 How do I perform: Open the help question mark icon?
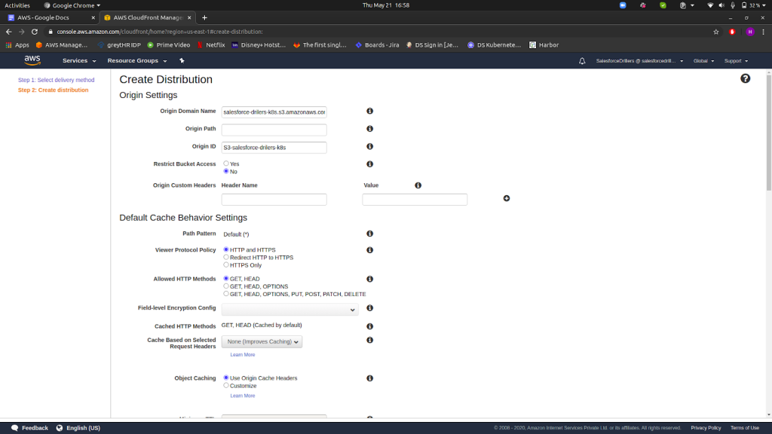pyautogui.click(x=745, y=78)
